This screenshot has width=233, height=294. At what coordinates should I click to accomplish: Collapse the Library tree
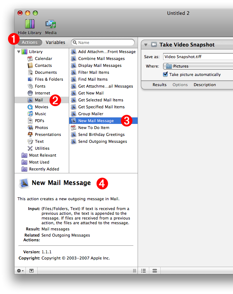[19, 52]
